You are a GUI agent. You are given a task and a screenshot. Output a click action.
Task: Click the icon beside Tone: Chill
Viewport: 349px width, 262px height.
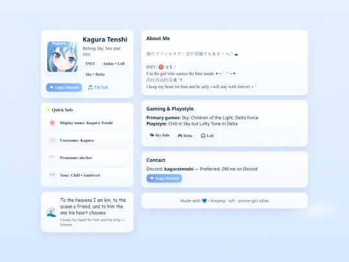[x=52, y=175]
